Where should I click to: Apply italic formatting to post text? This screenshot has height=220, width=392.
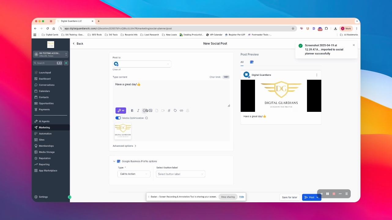coord(138,111)
